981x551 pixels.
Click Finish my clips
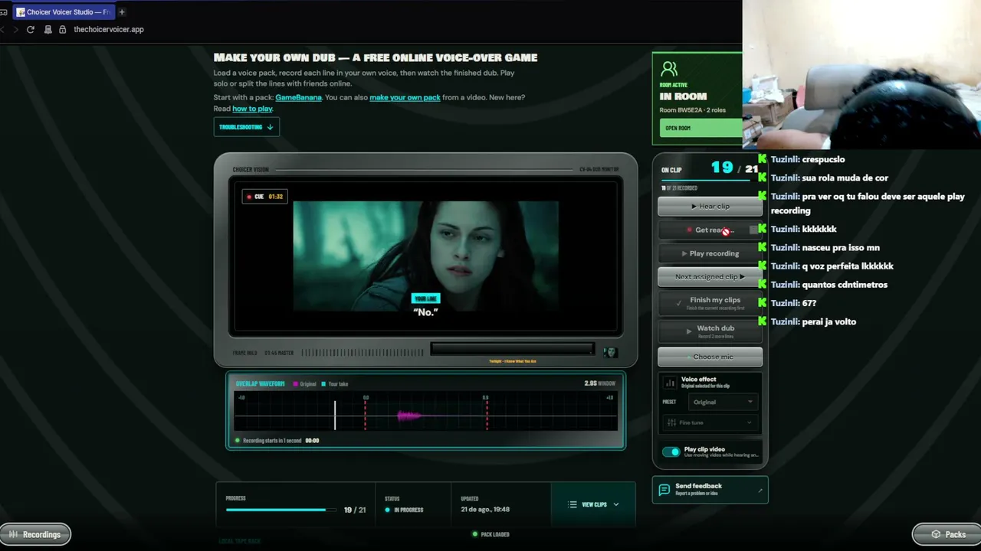710,303
